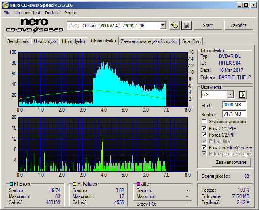The image size is (259, 210).
Task: Toggle Szybkie skanowanie checkbox
Action: pyautogui.click(x=204, y=122)
